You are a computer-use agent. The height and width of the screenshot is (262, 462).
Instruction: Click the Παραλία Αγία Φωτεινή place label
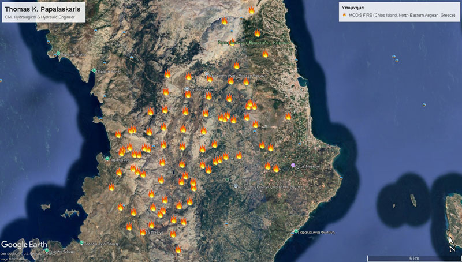pos(318,231)
